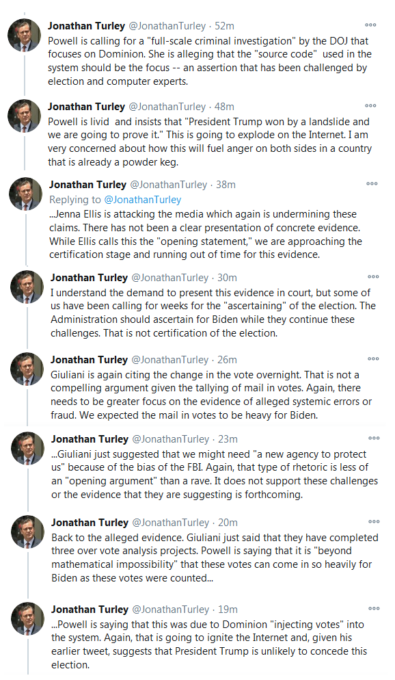The image size is (395, 680).
Task: Click the profile avatar beside the 19m tweet
Action: point(27,619)
